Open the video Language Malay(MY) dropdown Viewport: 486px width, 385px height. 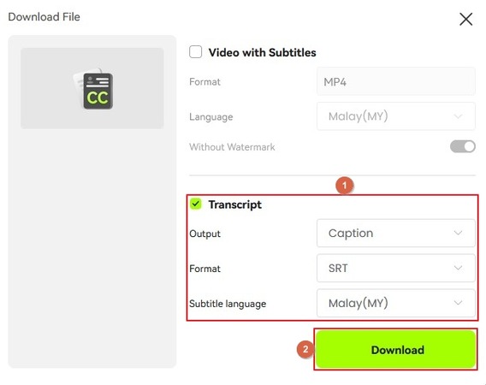[396, 116]
